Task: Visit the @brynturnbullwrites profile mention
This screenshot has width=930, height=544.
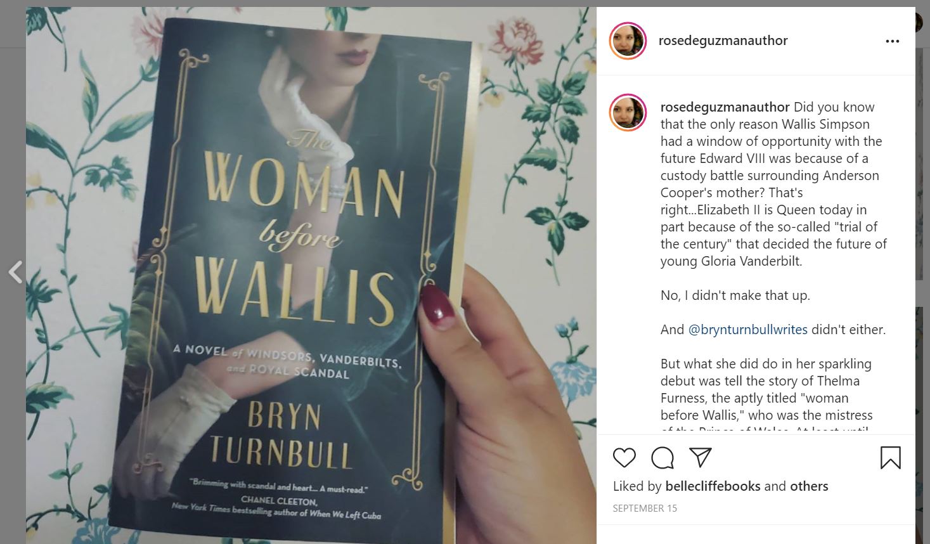Action: pos(748,330)
